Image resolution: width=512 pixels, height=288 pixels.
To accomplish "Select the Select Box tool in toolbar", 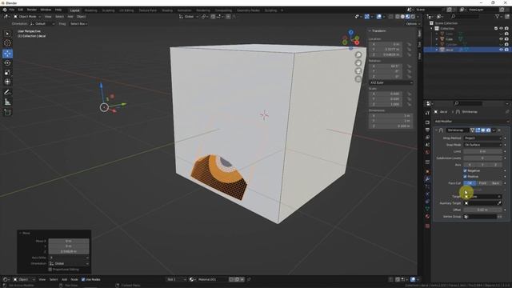I will [x=7, y=34].
